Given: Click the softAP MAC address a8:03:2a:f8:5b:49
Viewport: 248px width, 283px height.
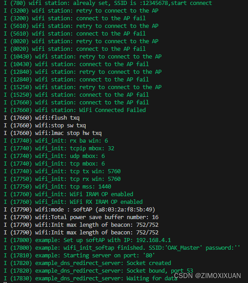Looking at the screenshot, I should pyautogui.click(x=125, y=210).
